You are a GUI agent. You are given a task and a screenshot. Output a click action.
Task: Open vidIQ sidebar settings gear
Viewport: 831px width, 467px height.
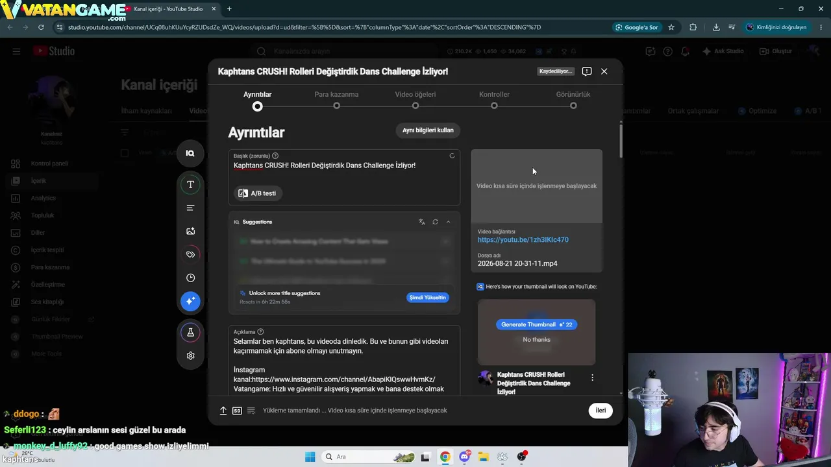click(x=190, y=355)
